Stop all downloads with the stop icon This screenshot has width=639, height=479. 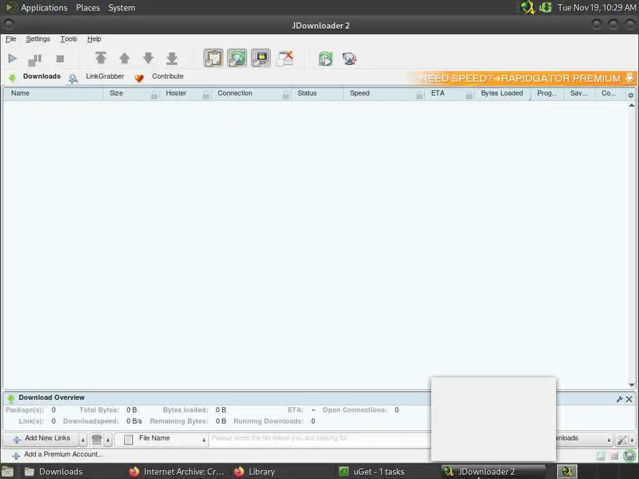point(60,59)
